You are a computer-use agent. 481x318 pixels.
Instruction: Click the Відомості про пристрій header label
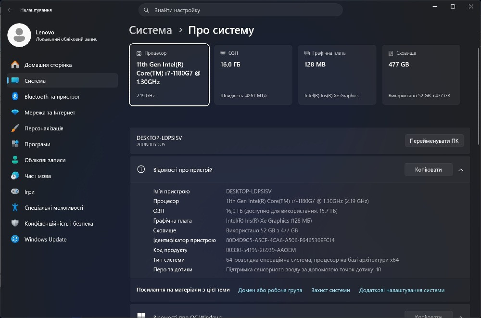point(183,170)
